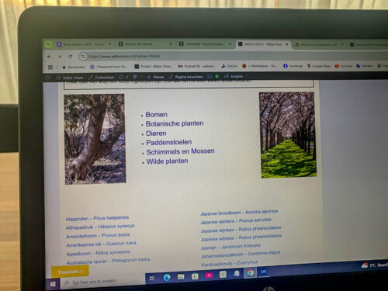This screenshot has height=291, width=388.
Task: Open the Facebook bookmark
Action: [x=293, y=66]
